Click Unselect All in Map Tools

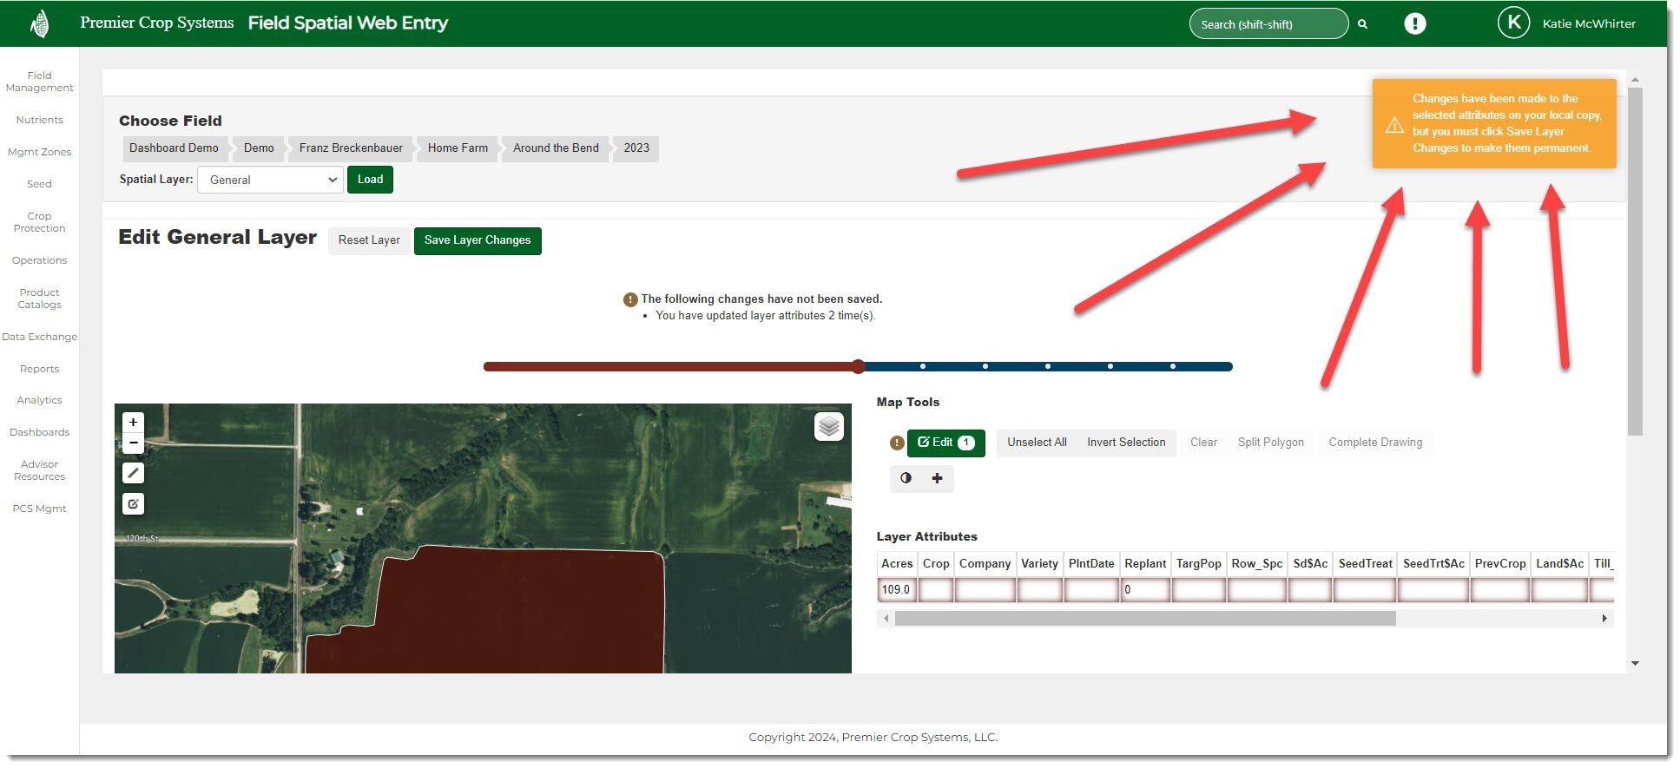pos(1036,443)
